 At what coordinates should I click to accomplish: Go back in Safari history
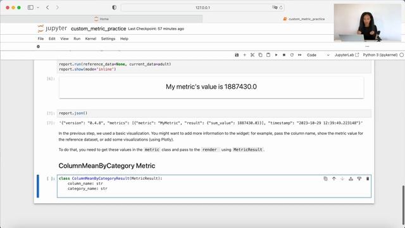point(47,8)
